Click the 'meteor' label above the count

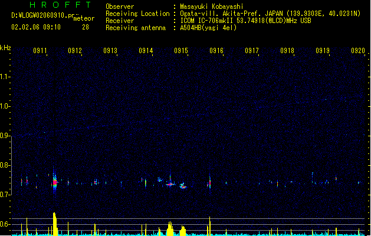pyautogui.click(x=84, y=18)
